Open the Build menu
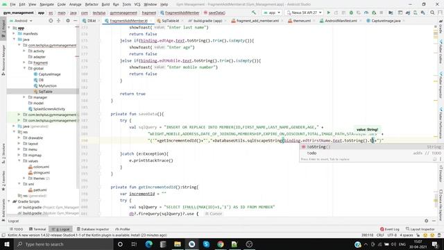 (105, 4)
